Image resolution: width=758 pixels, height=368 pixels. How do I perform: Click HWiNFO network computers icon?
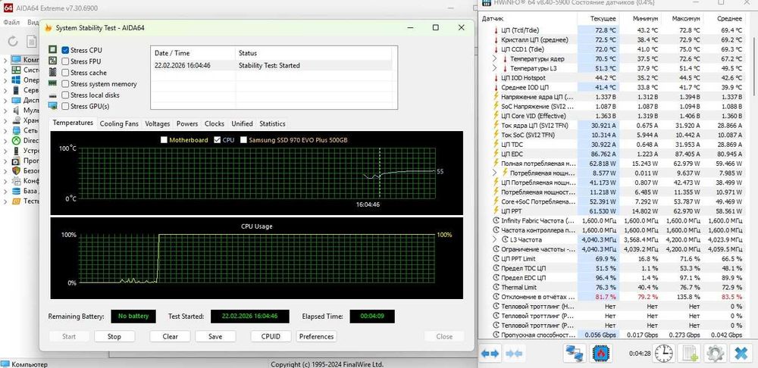coord(575,354)
